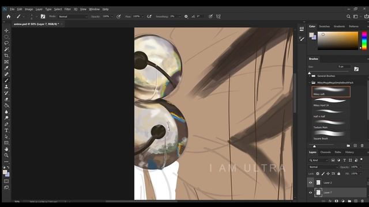The width and height of the screenshot is (369, 207).
Task: Select the Blur tool
Action: click(6, 112)
